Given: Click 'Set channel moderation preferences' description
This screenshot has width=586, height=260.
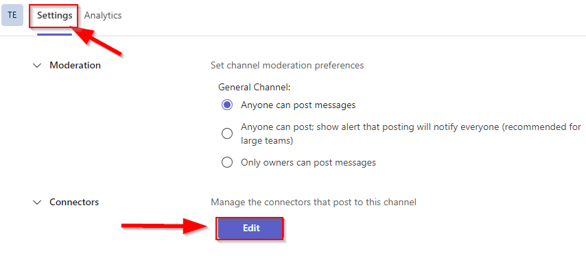Looking at the screenshot, I should (288, 65).
